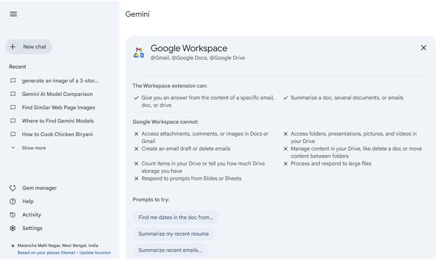Click 'Based on your places (Home)' link
Image resolution: width=439 pixels, height=260 pixels.
point(46,253)
